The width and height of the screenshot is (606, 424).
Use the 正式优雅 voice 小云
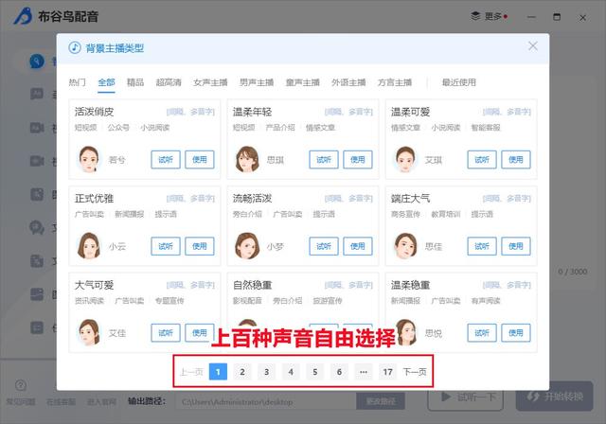pyautogui.click(x=200, y=246)
